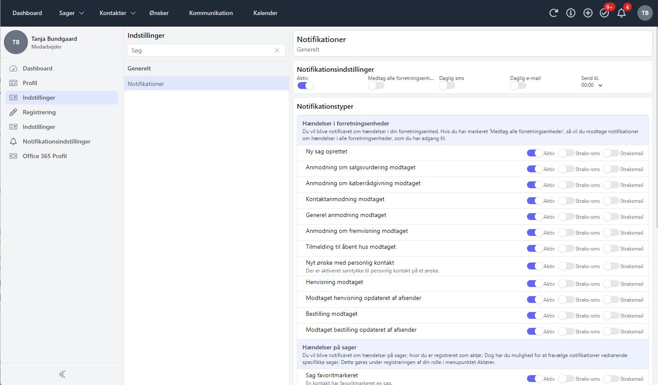This screenshot has height=385, width=658.
Task: Enable Straks-sms for Kontaktanmodning modtaget
Action: [x=566, y=201]
